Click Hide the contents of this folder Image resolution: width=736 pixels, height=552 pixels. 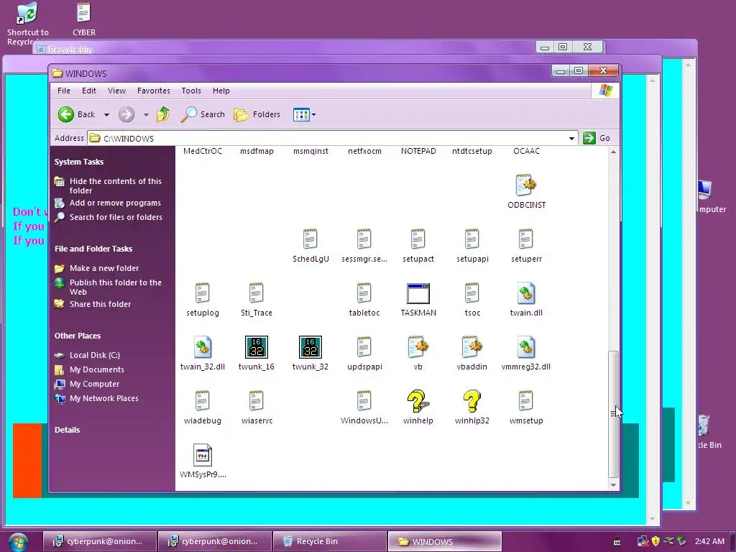point(116,186)
